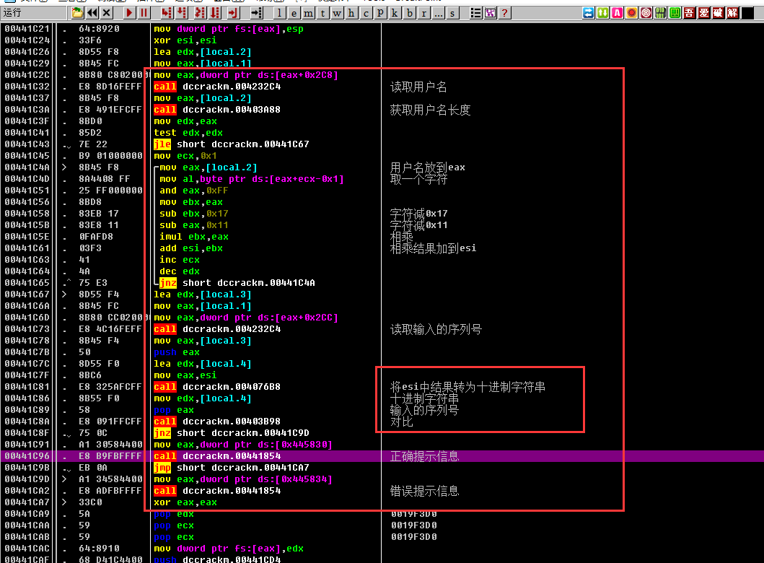Image resolution: width=764 pixels, height=563 pixels.
Task: Open Breakpoints with the b button
Action: [x=409, y=13]
